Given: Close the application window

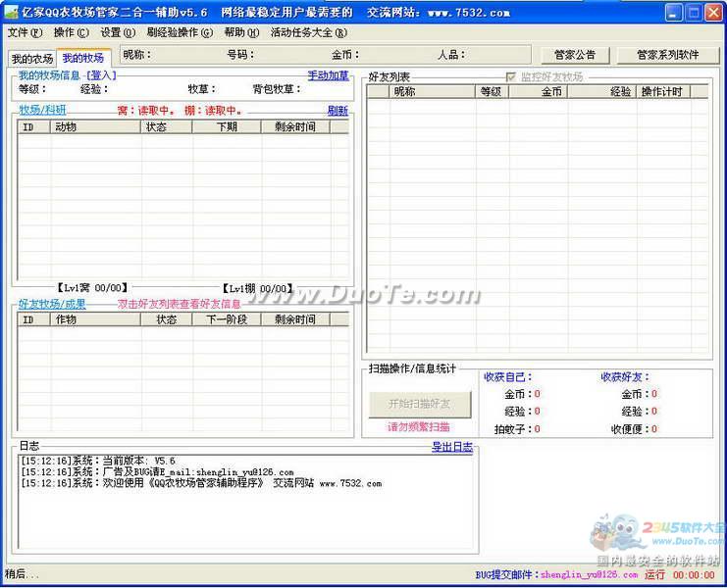Looking at the screenshot, I should pyautogui.click(x=713, y=13).
